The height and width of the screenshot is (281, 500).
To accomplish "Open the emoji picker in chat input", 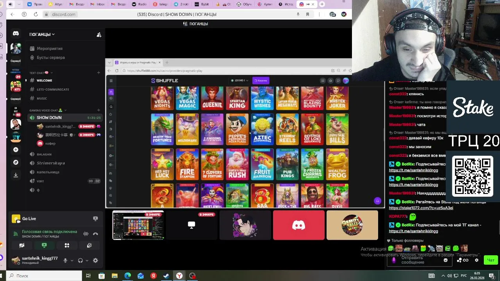I will click(x=446, y=260).
